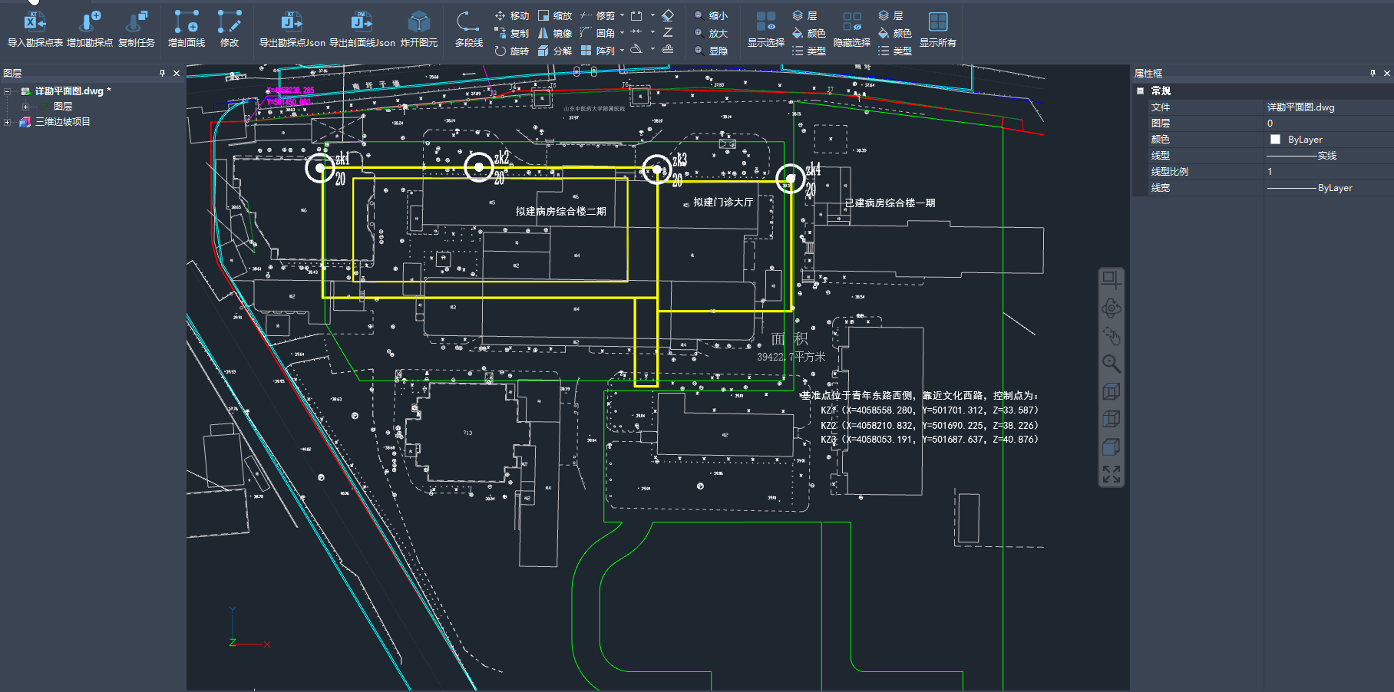Expand the 三维边坡项目 tree node
The height and width of the screenshot is (692, 1394).
(x=8, y=122)
